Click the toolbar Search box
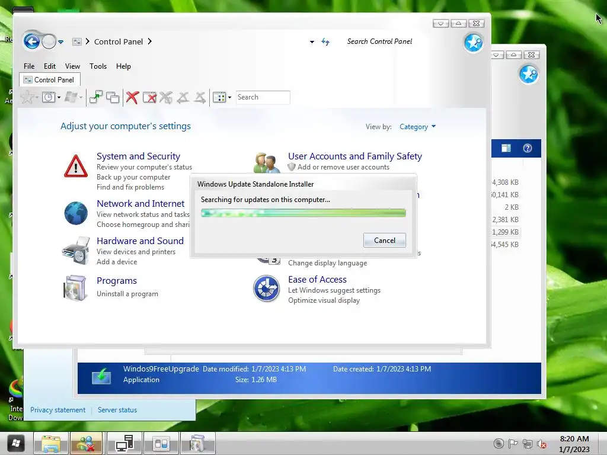Image resolution: width=607 pixels, height=455 pixels. click(263, 97)
